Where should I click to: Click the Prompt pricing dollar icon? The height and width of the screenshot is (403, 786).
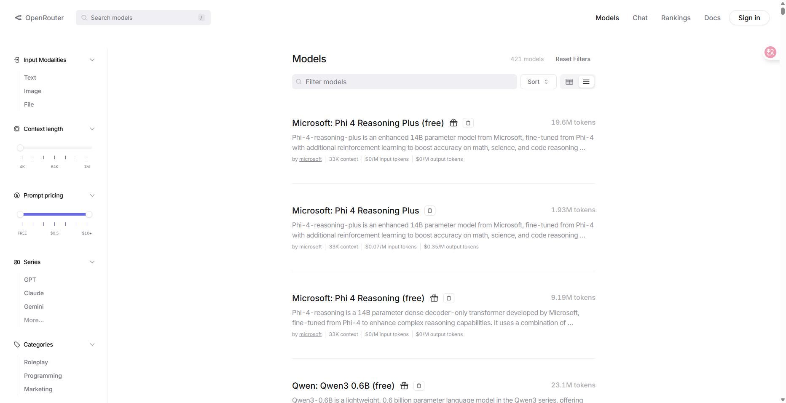tap(17, 195)
